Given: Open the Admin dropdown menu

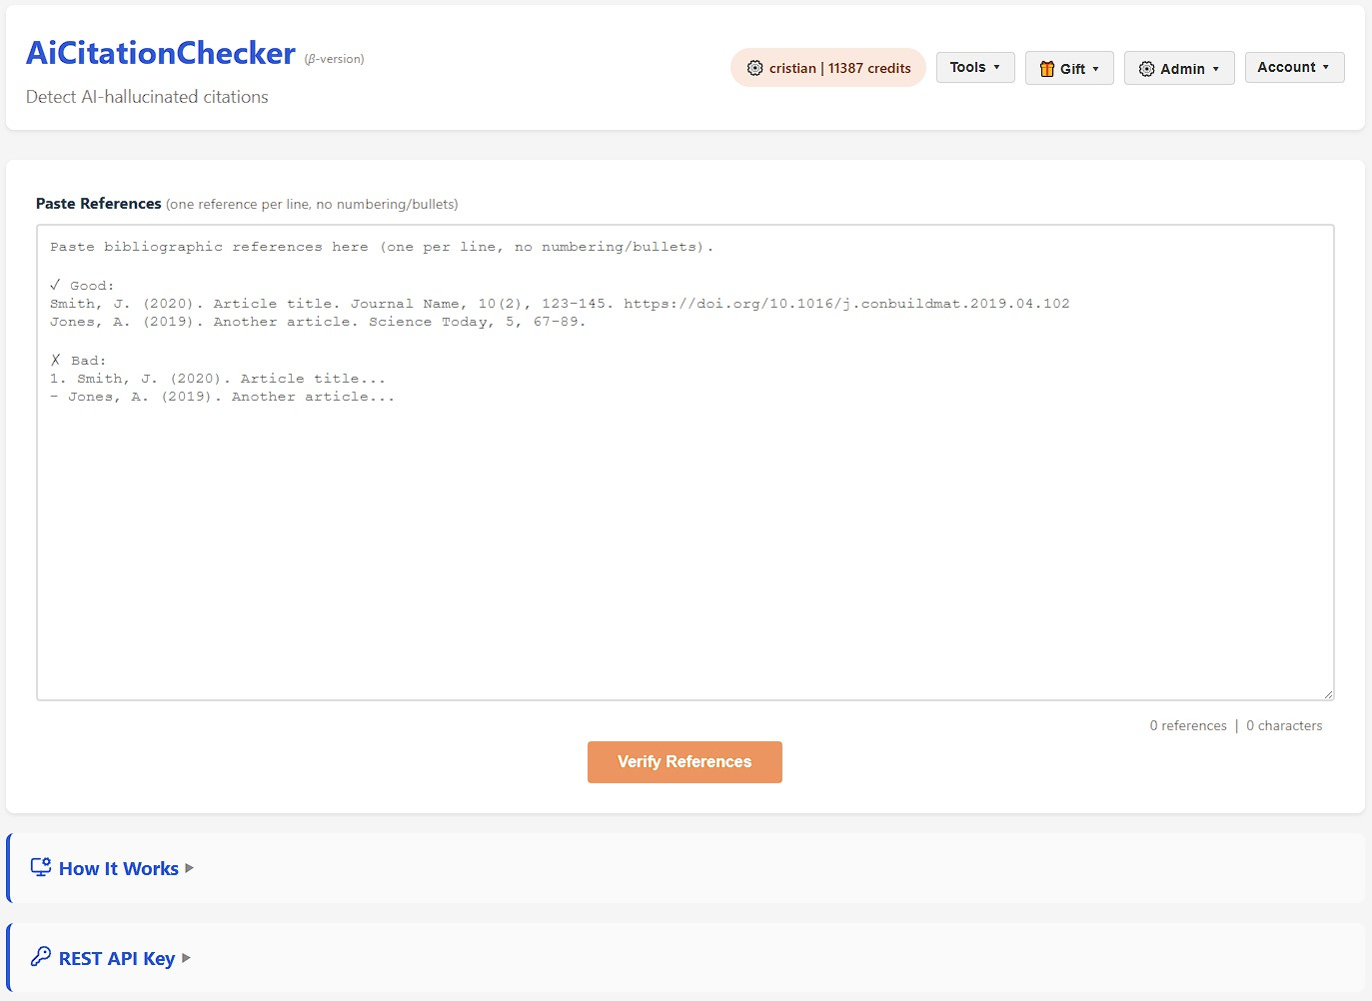Looking at the screenshot, I should tap(1179, 68).
